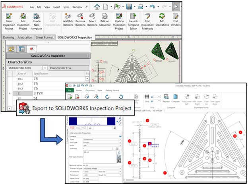Toggle the Aa case button

(x=119, y=161)
